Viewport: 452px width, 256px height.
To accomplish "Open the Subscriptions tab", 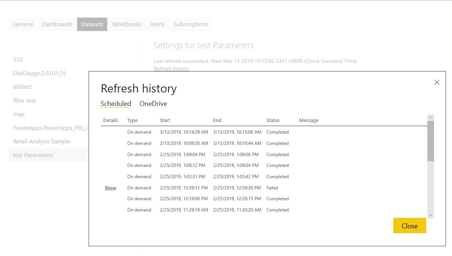I will [x=191, y=24].
